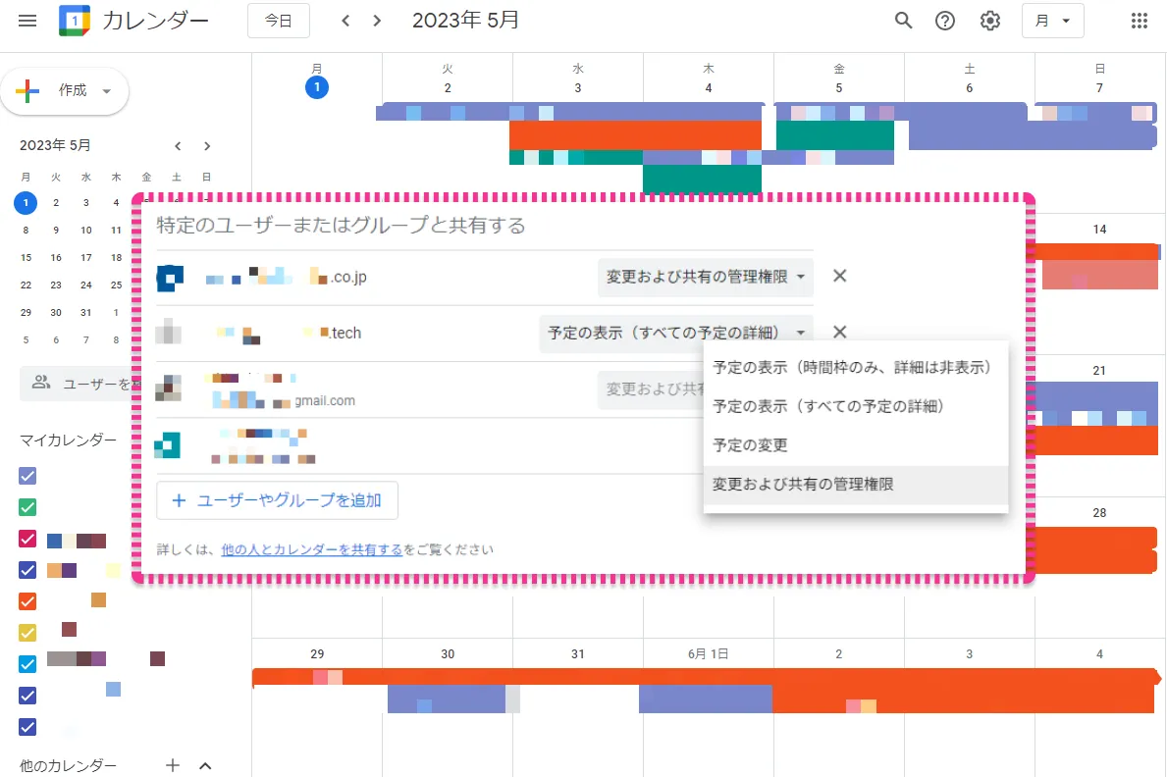Click date 31 in the main grid
This screenshot has width=1167, height=777.
[577, 653]
